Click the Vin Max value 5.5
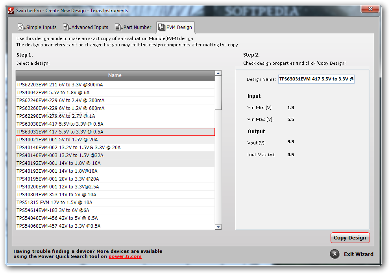Image resolution: width=390 pixels, height=274 pixels. coord(290,119)
